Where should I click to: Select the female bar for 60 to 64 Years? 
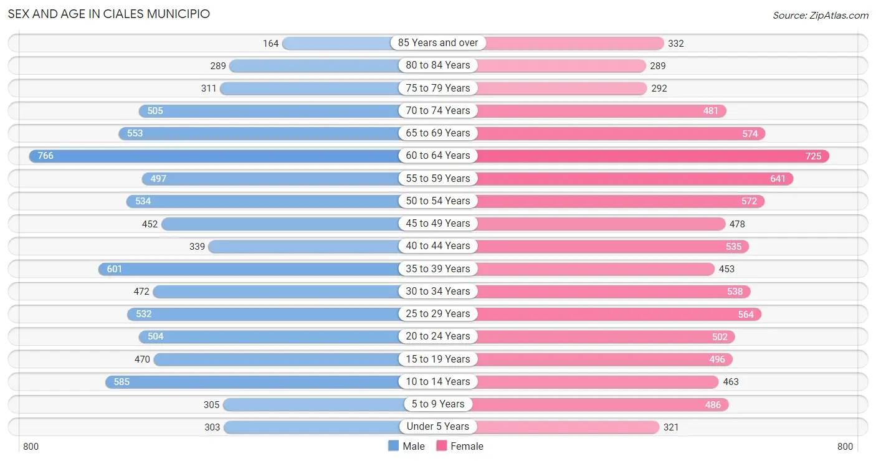pos(634,156)
